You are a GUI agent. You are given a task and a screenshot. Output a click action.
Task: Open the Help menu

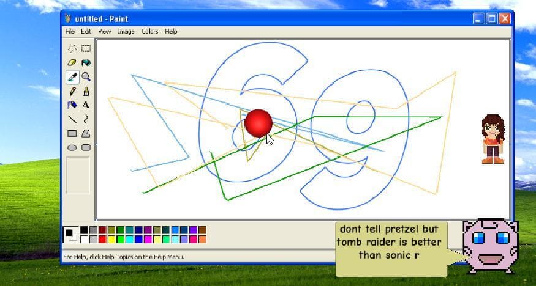coord(171,31)
